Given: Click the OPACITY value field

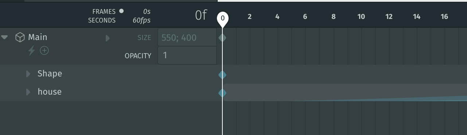Looking at the screenshot, I should [187, 55].
